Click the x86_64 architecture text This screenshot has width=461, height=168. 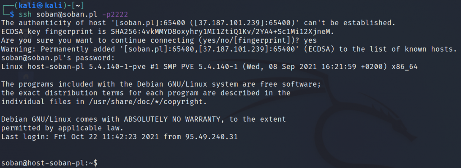[x=404, y=66]
